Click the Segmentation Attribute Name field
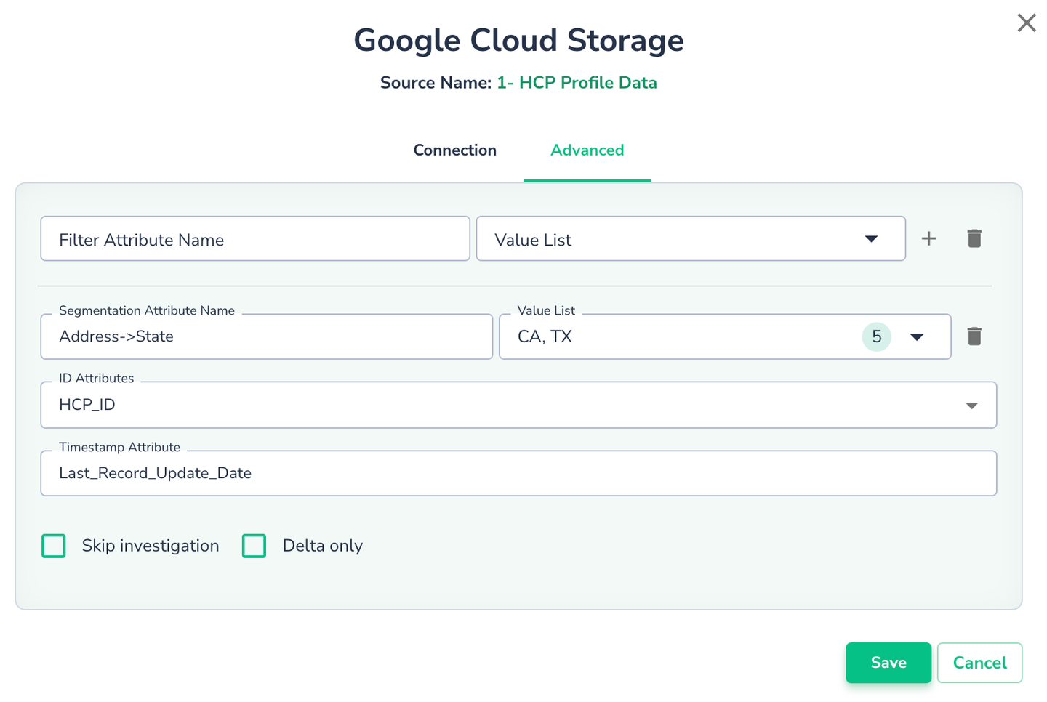 [266, 336]
